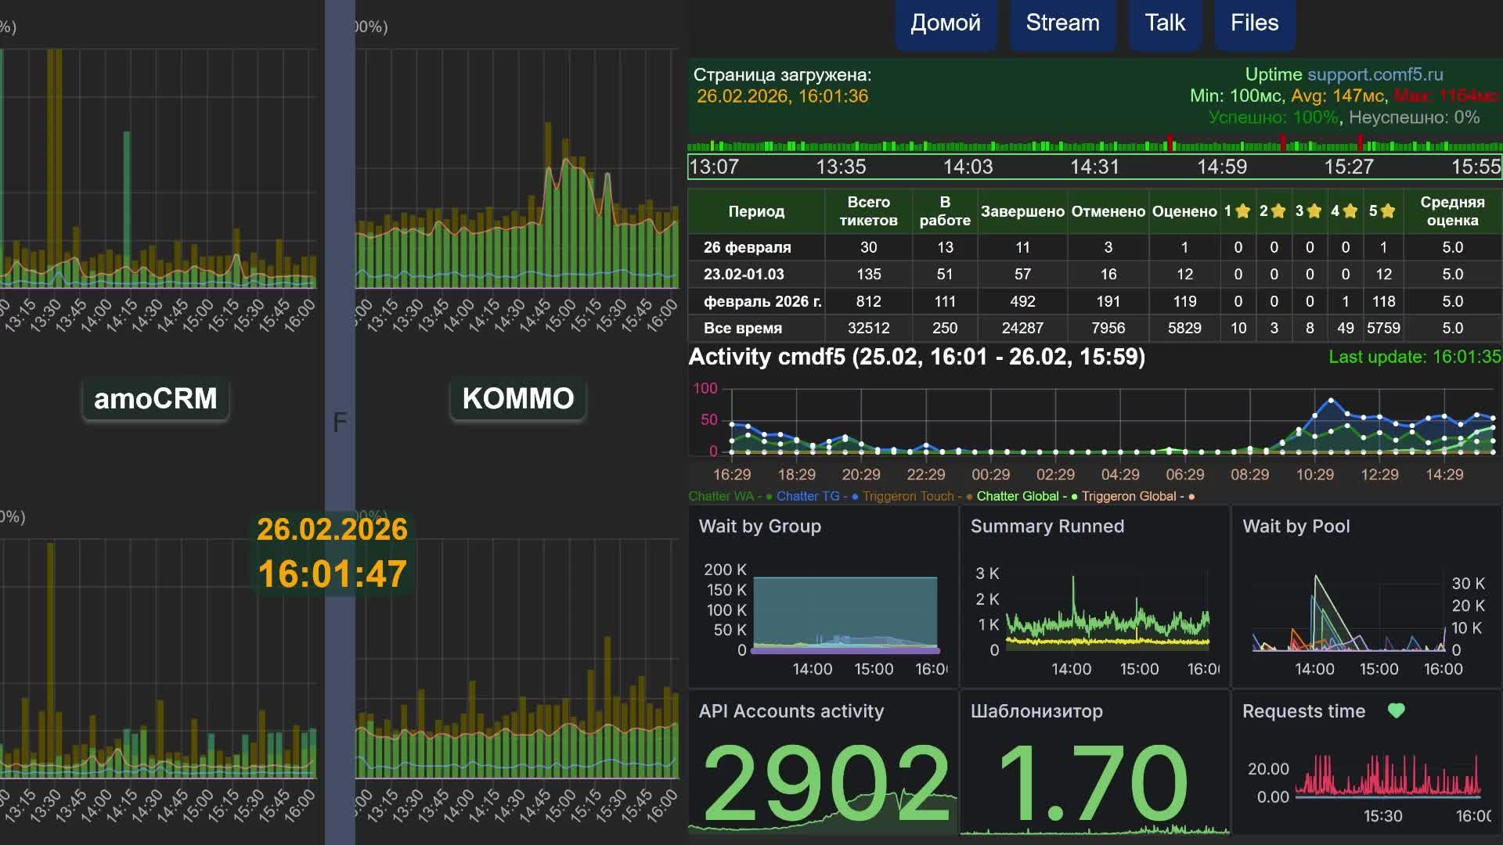
Task: Click the 5-star rating column header star
Action: coord(1388,211)
